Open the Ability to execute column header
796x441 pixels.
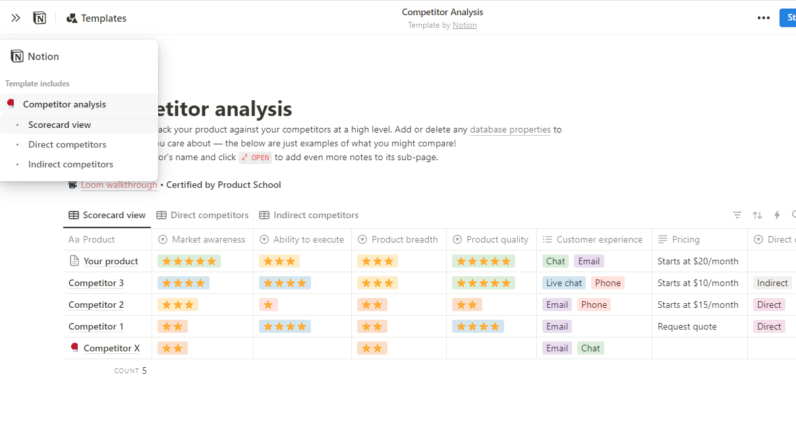pos(302,239)
